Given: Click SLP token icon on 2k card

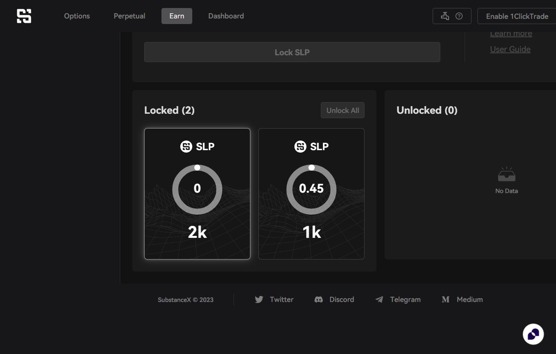Looking at the screenshot, I should 186,147.
